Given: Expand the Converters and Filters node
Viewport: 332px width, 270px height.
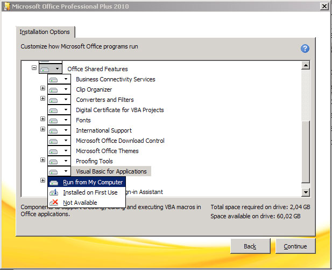Looking at the screenshot, I should 43,99.
